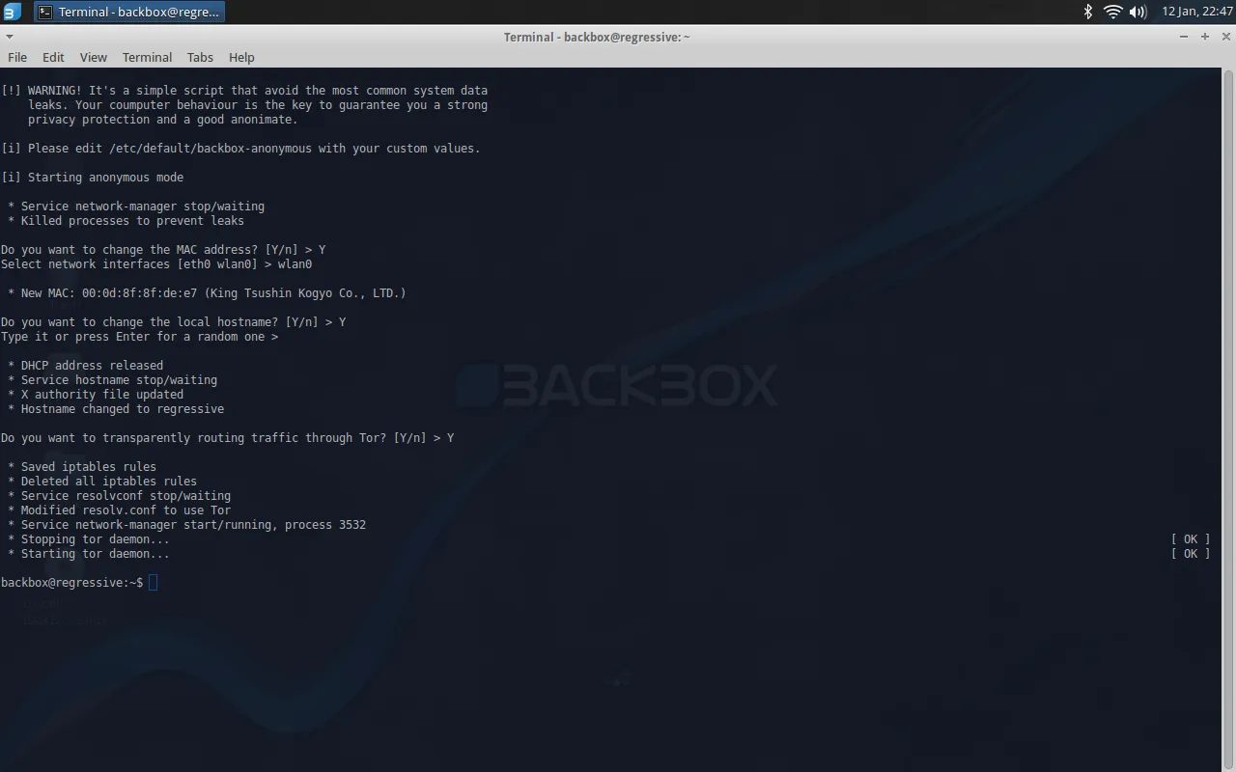Click the '[!] WARNING!' line
Screen dimensions: 1236x772
pos(244,91)
